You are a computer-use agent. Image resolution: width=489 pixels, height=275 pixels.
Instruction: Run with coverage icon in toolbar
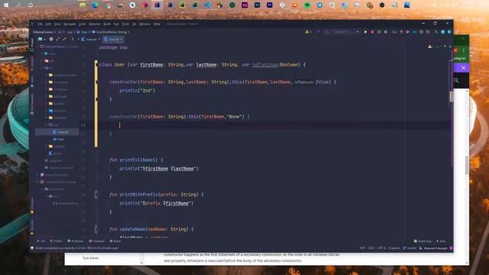pyautogui.click(x=379, y=32)
